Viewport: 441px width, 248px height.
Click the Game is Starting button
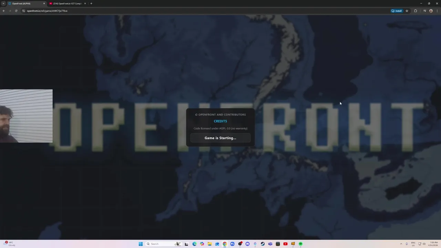click(220, 138)
